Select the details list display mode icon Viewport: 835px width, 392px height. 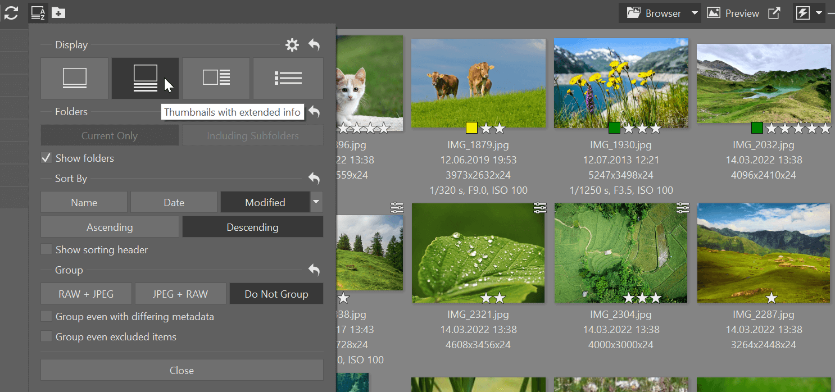click(x=288, y=78)
